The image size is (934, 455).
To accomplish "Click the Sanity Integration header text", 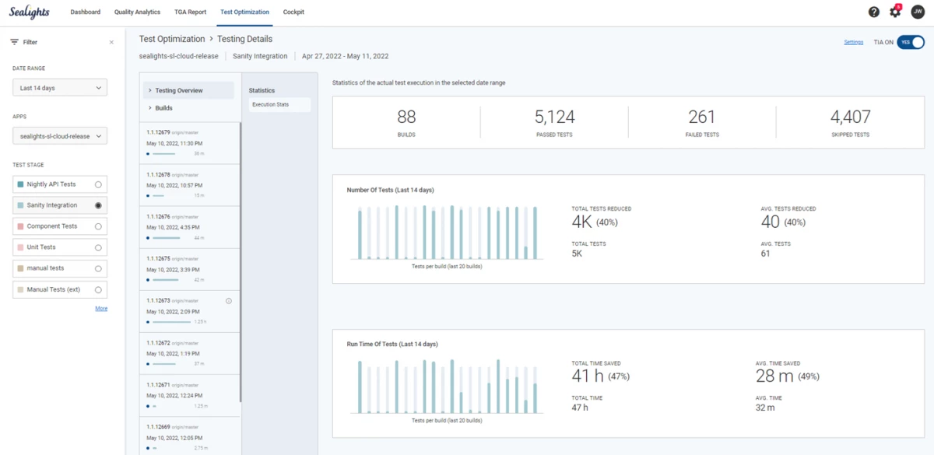I will [260, 56].
